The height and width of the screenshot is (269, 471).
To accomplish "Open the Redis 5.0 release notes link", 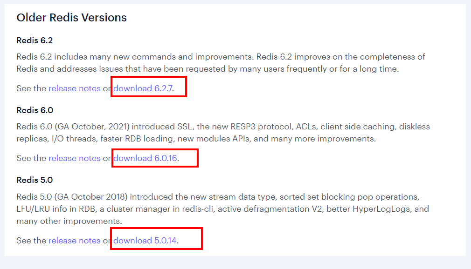I will click(x=75, y=241).
